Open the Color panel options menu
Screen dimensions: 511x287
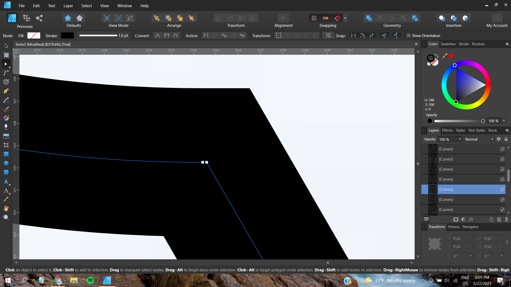[x=507, y=44]
